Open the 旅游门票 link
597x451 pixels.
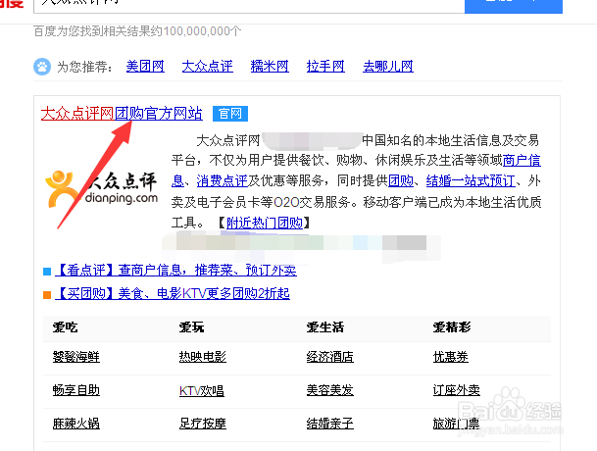pyautogui.click(x=456, y=424)
